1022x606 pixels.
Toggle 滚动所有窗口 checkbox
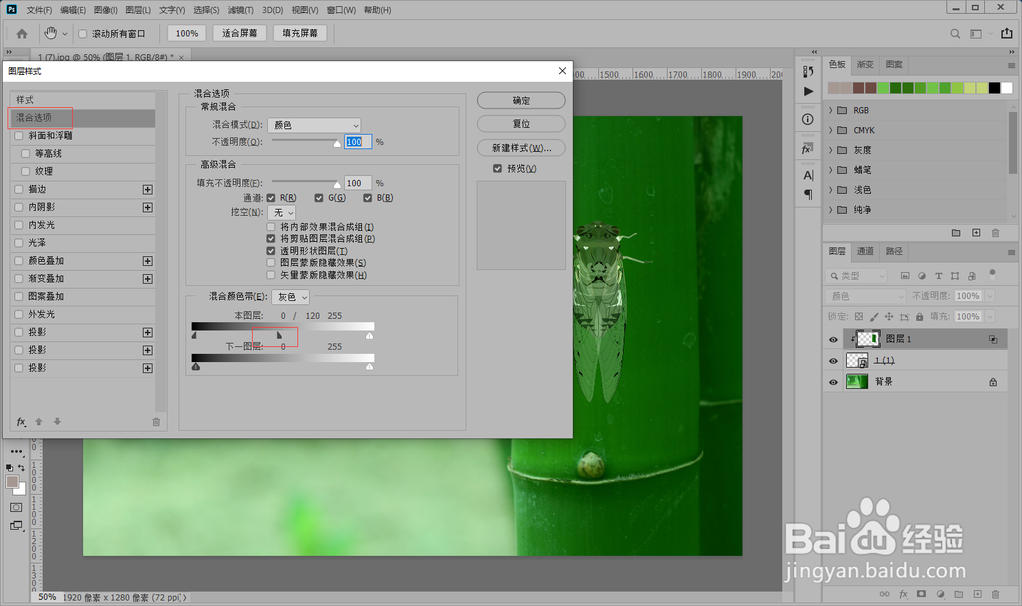82,34
